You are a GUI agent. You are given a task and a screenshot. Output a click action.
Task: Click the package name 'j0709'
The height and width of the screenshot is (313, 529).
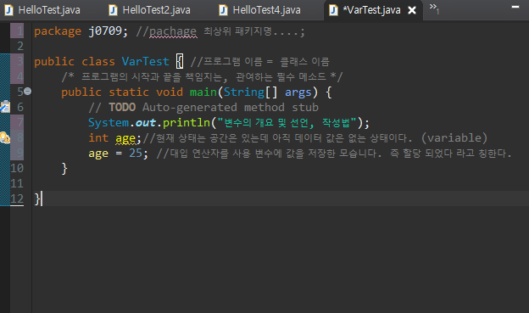pos(105,31)
